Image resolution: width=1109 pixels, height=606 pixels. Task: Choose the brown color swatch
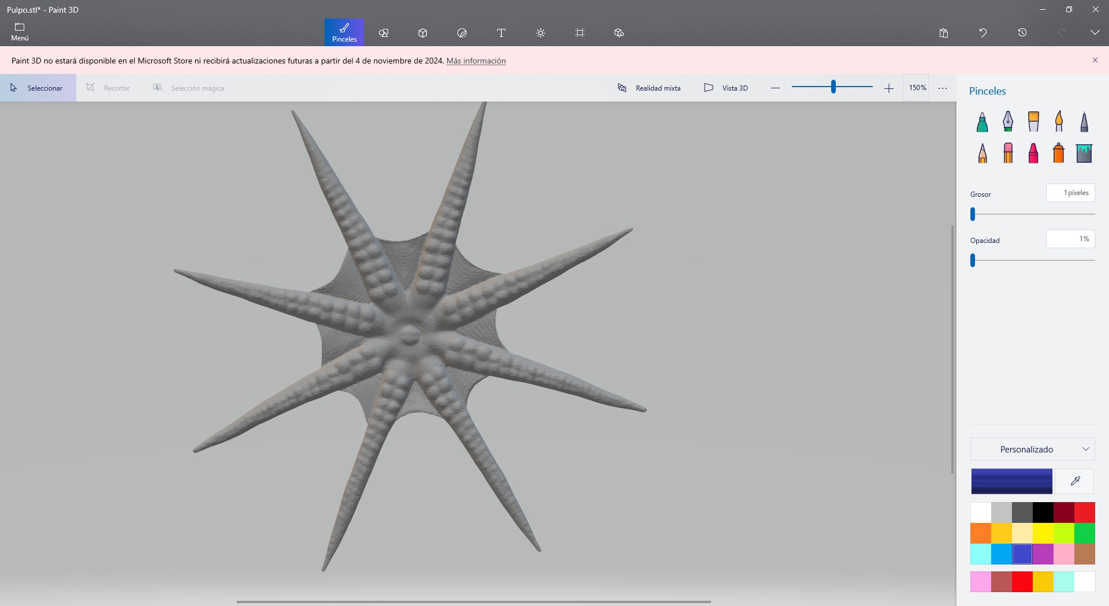(1085, 554)
